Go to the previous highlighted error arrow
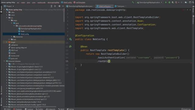Screen dimensions: 195x110 tap(187, 10)
